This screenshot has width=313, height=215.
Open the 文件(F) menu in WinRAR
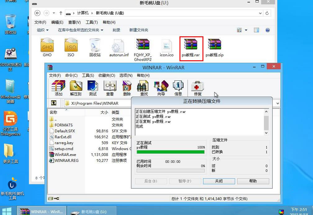point(55,75)
